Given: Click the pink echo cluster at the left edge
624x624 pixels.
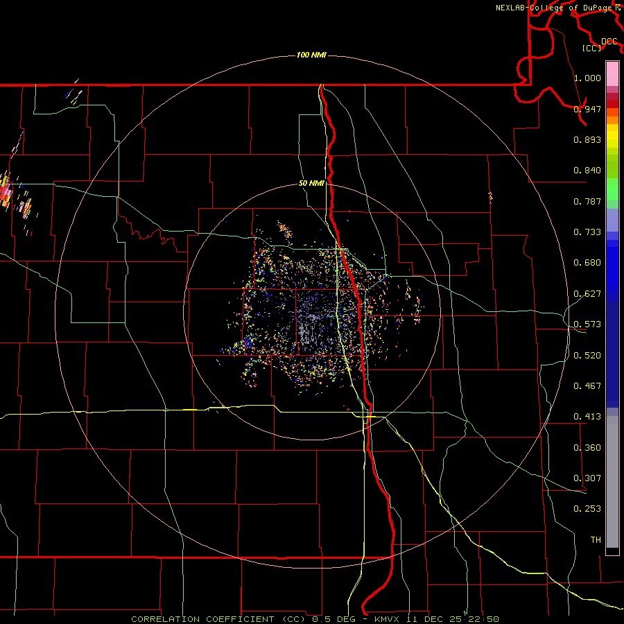Looking at the screenshot, I should [x=6, y=191].
